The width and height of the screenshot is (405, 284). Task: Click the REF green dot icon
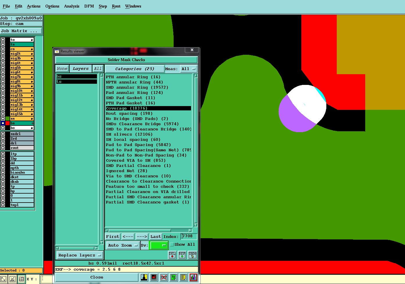[x=182, y=255]
